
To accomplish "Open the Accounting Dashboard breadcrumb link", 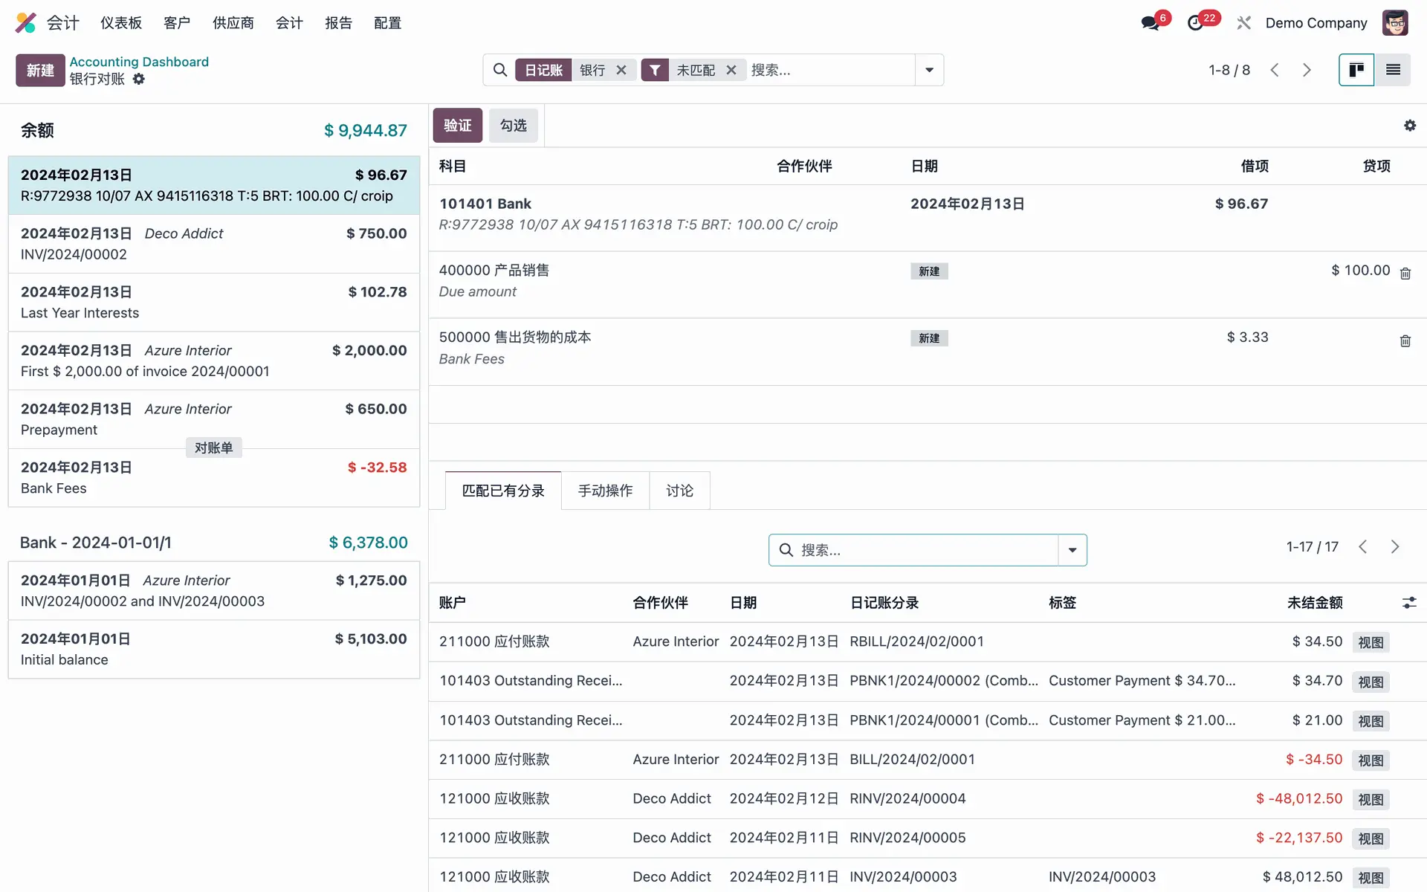I will (x=139, y=62).
